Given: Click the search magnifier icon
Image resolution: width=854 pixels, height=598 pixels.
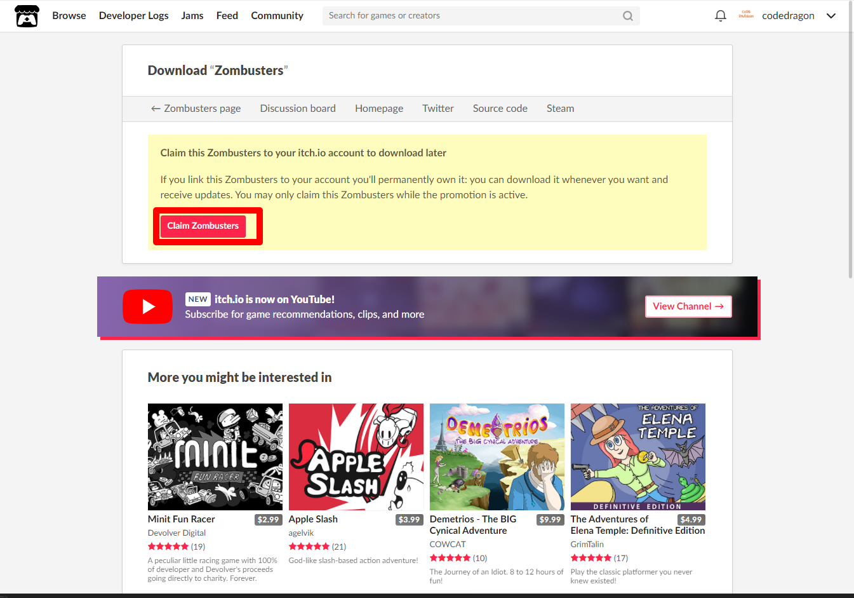Looking at the screenshot, I should coord(627,16).
